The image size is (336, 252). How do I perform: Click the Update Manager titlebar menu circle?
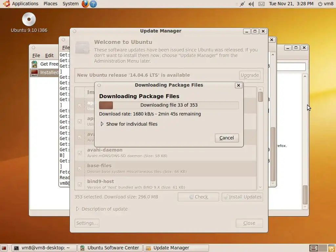[74, 31]
